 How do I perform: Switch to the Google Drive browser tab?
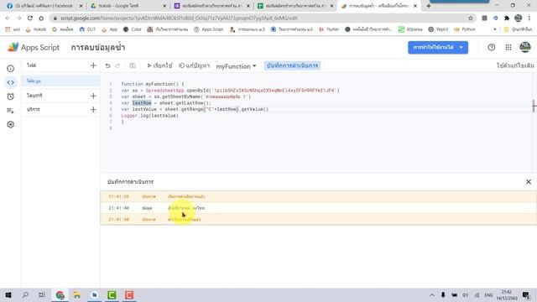point(128,6)
